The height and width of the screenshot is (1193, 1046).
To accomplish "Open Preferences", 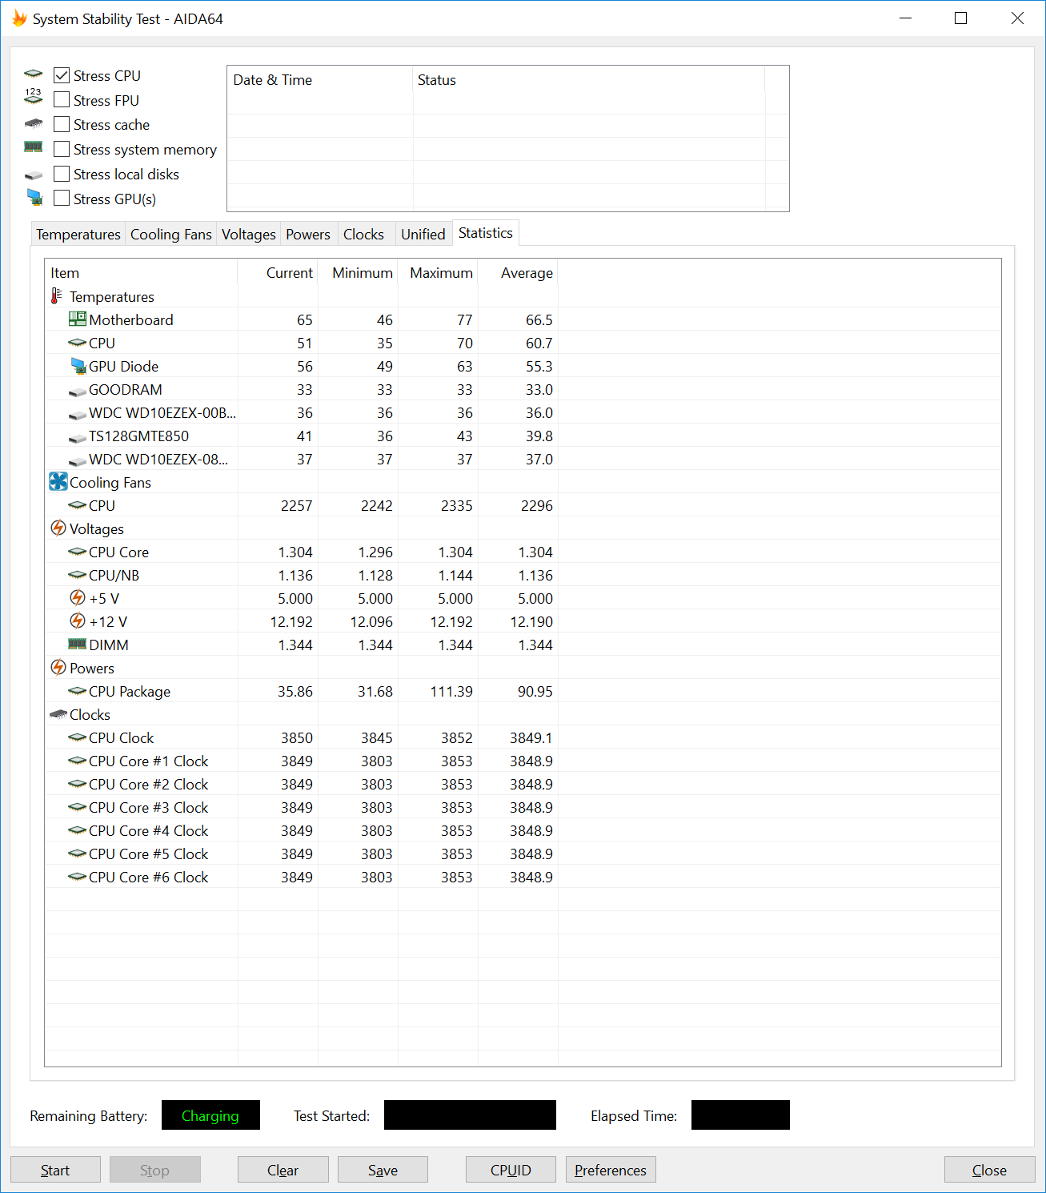I will tap(611, 1170).
